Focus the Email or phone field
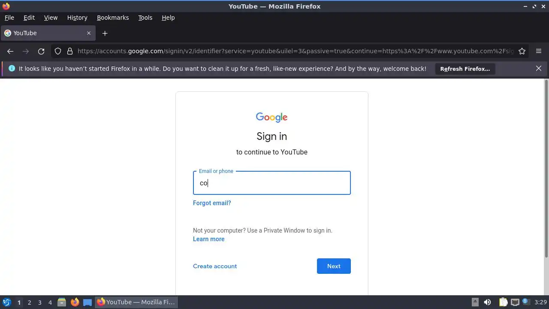The height and width of the screenshot is (309, 549). point(271,183)
